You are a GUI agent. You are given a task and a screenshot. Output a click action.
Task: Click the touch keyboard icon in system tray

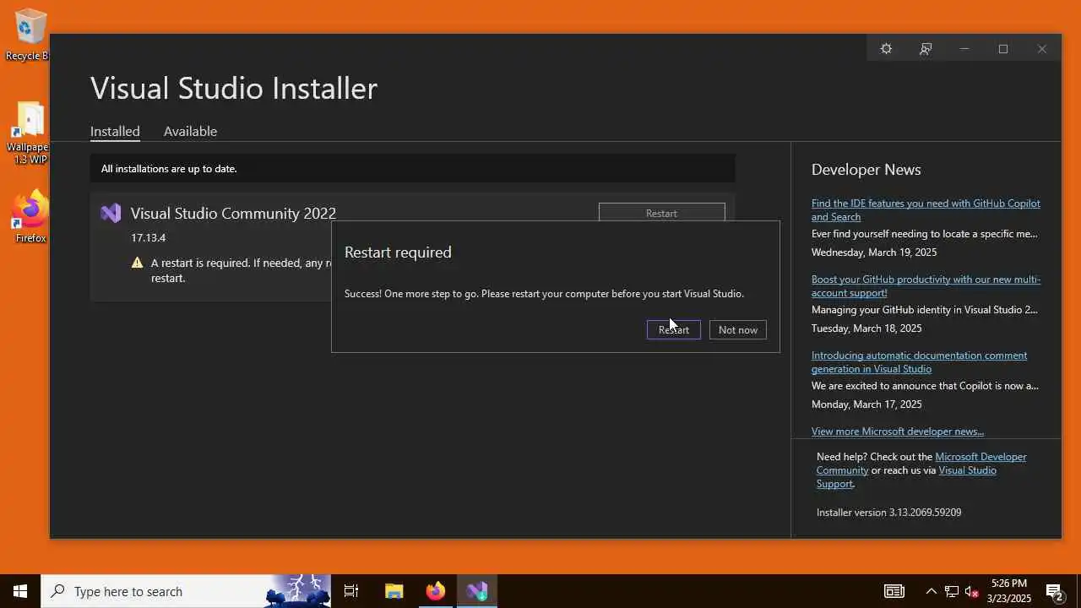click(894, 591)
